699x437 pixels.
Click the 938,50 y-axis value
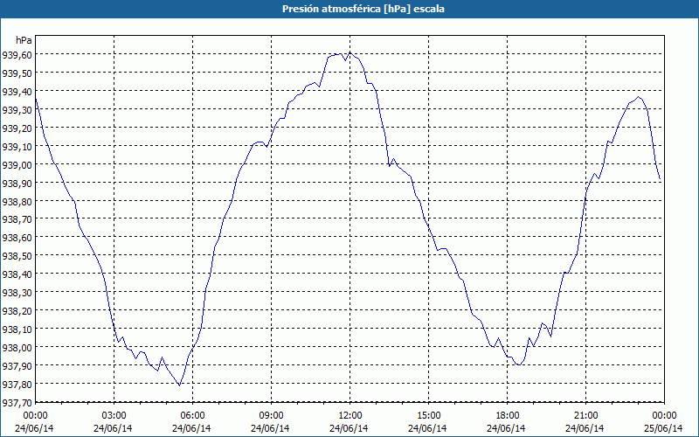click(x=17, y=255)
